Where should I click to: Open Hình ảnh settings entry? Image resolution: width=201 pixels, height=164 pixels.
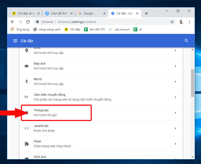(x=101, y=156)
